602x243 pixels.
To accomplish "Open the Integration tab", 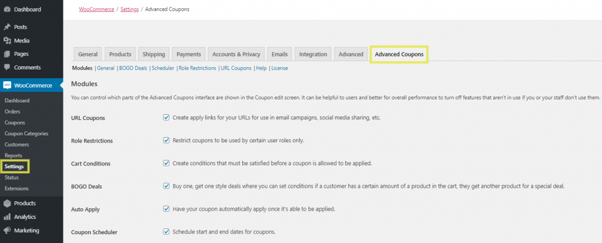I will point(313,54).
